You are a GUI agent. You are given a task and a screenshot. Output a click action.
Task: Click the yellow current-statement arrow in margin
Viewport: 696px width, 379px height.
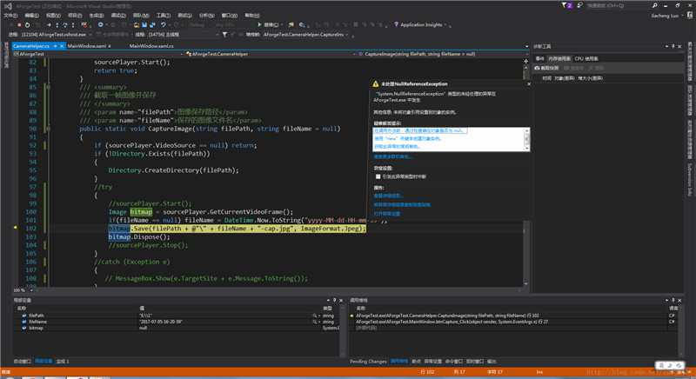pyautogui.click(x=17, y=228)
